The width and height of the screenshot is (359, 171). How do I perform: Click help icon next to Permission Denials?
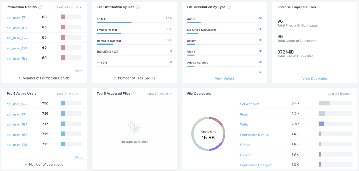click(x=40, y=7)
